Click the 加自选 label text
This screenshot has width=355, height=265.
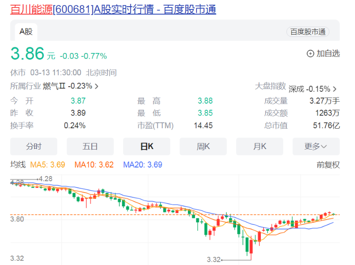(x=328, y=53)
